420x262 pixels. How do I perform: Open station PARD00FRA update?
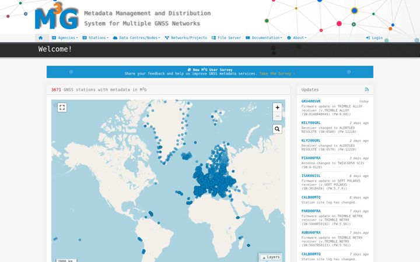(x=311, y=211)
